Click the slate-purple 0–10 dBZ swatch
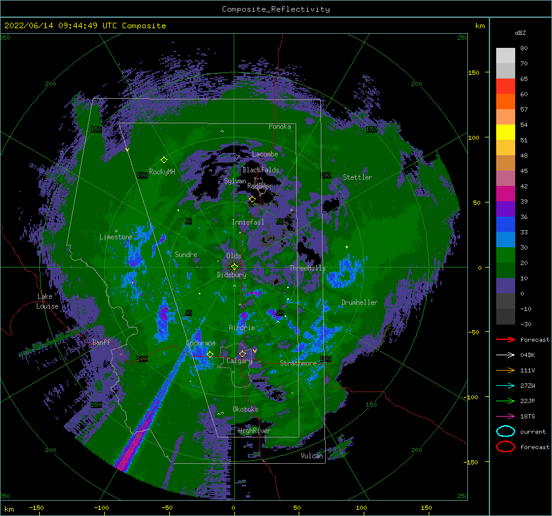The height and width of the screenshot is (516, 552). pos(505,286)
